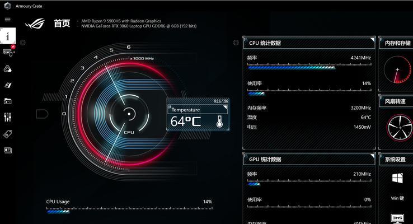Click NVIDIA GeForce RTX 3060 text line
The image size is (413, 224).
point(139,26)
